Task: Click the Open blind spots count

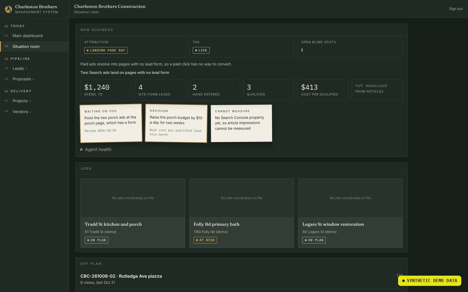Action: point(302,50)
